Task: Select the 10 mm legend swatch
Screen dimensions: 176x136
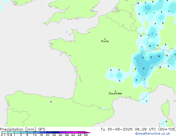Action: (37, 132)
